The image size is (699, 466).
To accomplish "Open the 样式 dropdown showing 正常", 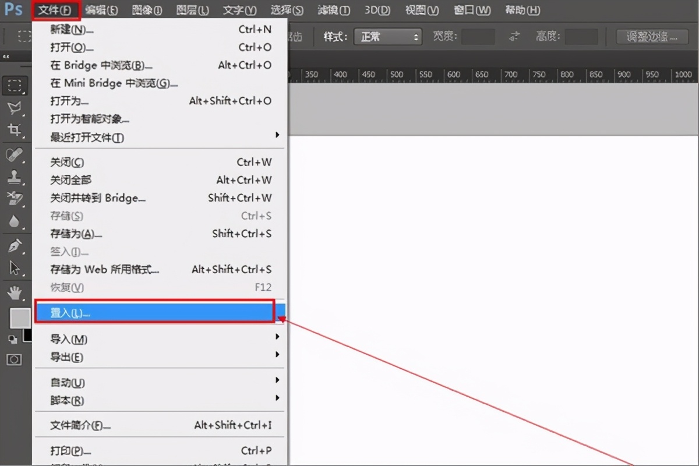I will [x=388, y=37].
